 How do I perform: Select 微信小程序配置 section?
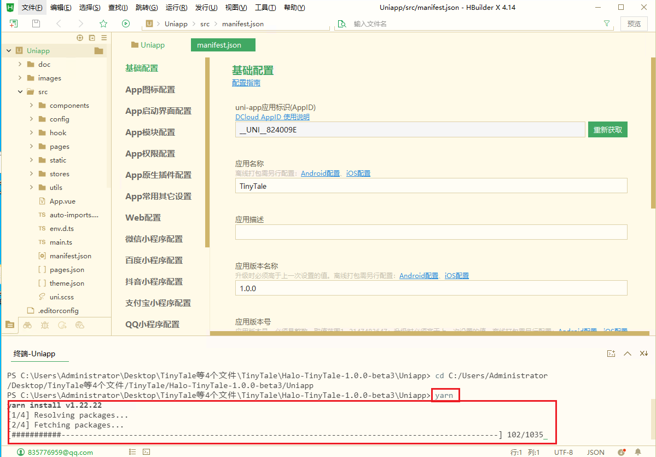[154, 239]
